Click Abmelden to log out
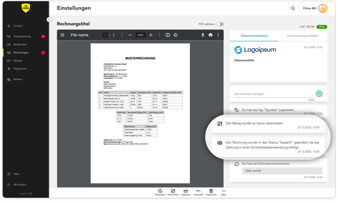The height and width of the screenshot is (202, 338). [20, 184]
